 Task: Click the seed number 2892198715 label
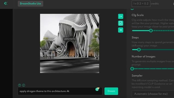point(70,39)
